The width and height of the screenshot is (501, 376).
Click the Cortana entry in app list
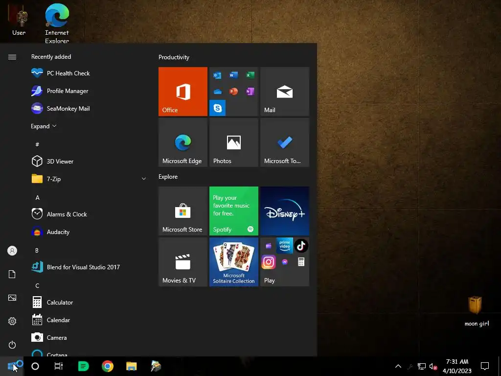(x=89, y=352)
